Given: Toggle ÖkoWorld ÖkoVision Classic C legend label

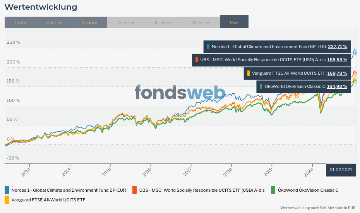Looking at the screenshot, I should pyautogui.click(x=308, y=190).
